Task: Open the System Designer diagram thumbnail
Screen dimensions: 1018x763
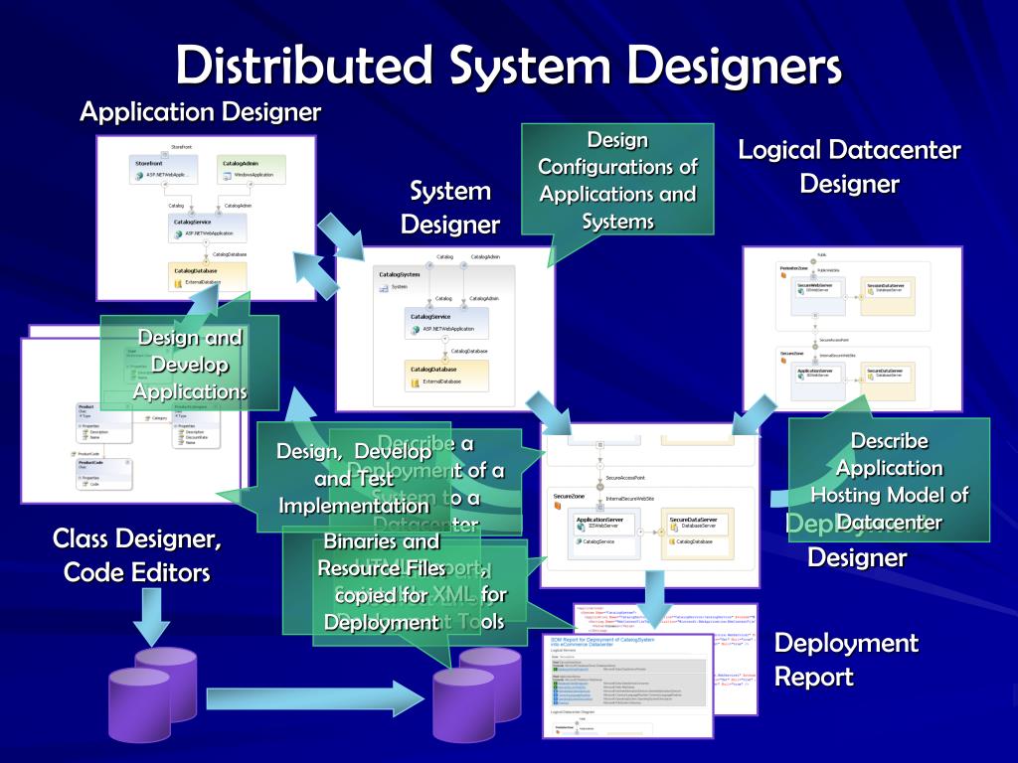Action: 445,329
